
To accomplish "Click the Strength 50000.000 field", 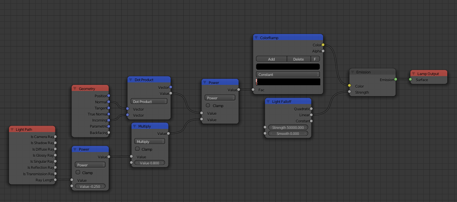I will click(x=288, y=128).
